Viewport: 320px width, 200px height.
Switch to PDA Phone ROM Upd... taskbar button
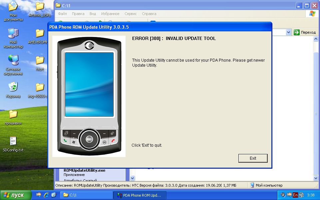coord(140,195)
